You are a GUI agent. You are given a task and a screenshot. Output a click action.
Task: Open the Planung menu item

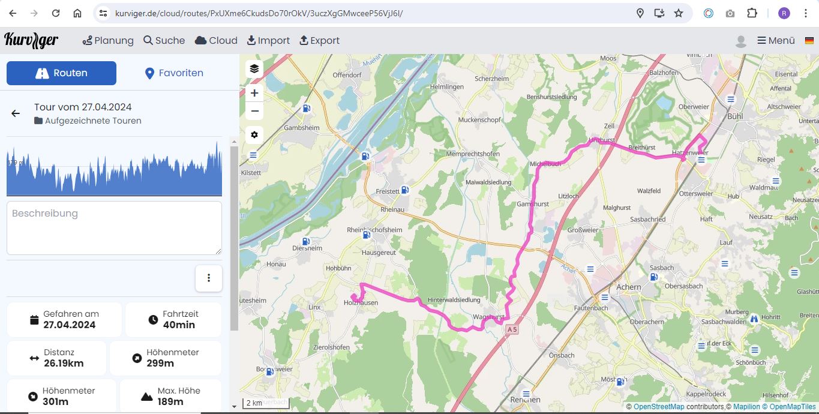coord(108,41)
